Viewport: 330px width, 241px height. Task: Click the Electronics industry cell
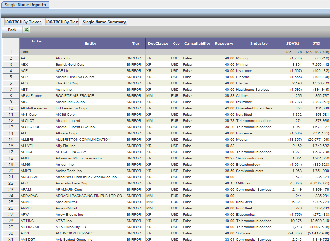tap(259, 215)
